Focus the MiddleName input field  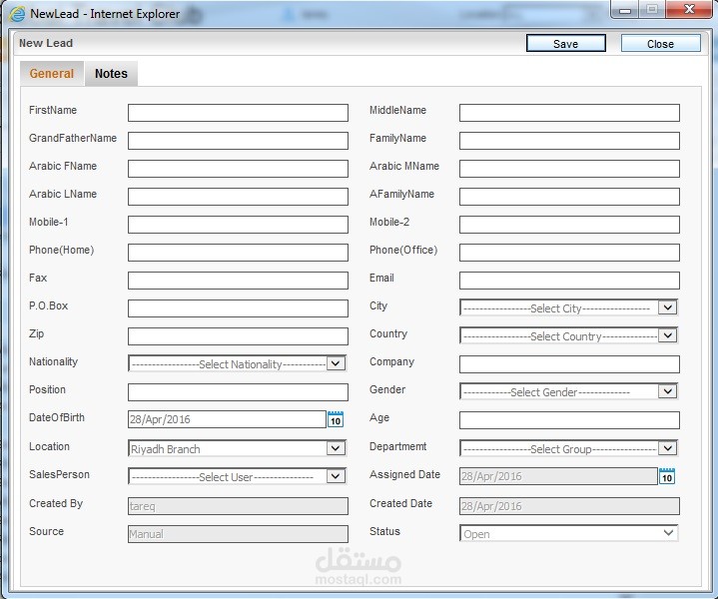point(569,113)
